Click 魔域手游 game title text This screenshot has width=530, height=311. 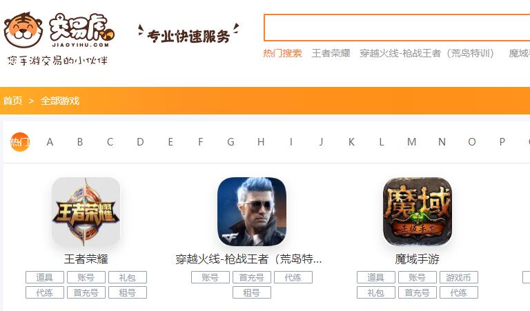tap(417, 259)
